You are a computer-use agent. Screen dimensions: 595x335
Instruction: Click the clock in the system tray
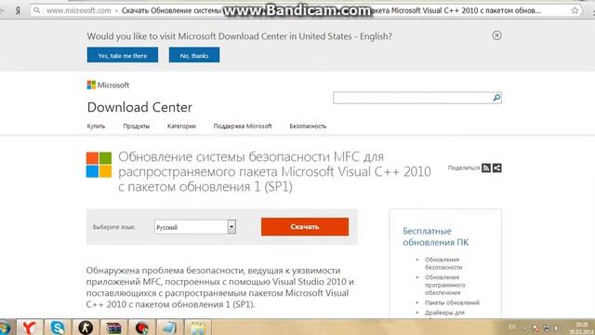pos(581,328)
